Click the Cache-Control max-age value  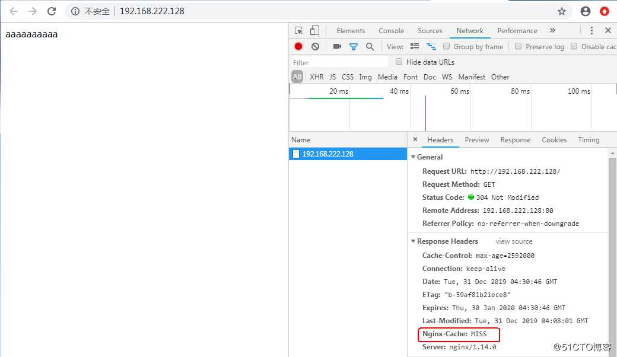tap(505, 256)
